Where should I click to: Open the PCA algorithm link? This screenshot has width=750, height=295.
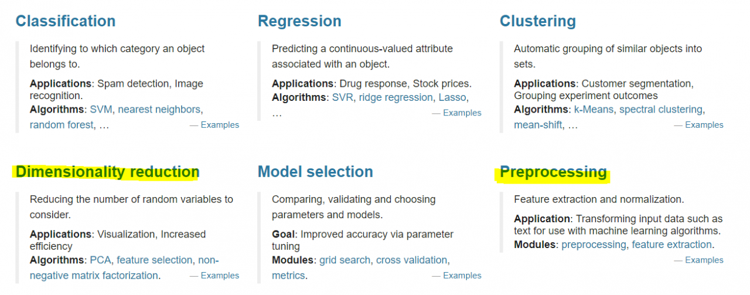point(100,260)
